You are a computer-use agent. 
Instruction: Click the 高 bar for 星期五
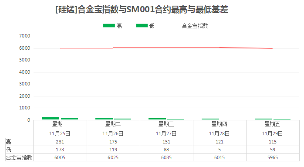pyautogui.click(x=263, y=119)
